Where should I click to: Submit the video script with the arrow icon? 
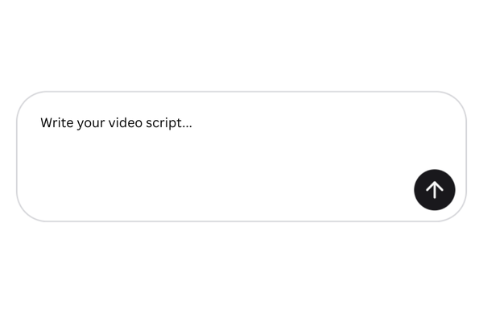click(x=435, y=190)
